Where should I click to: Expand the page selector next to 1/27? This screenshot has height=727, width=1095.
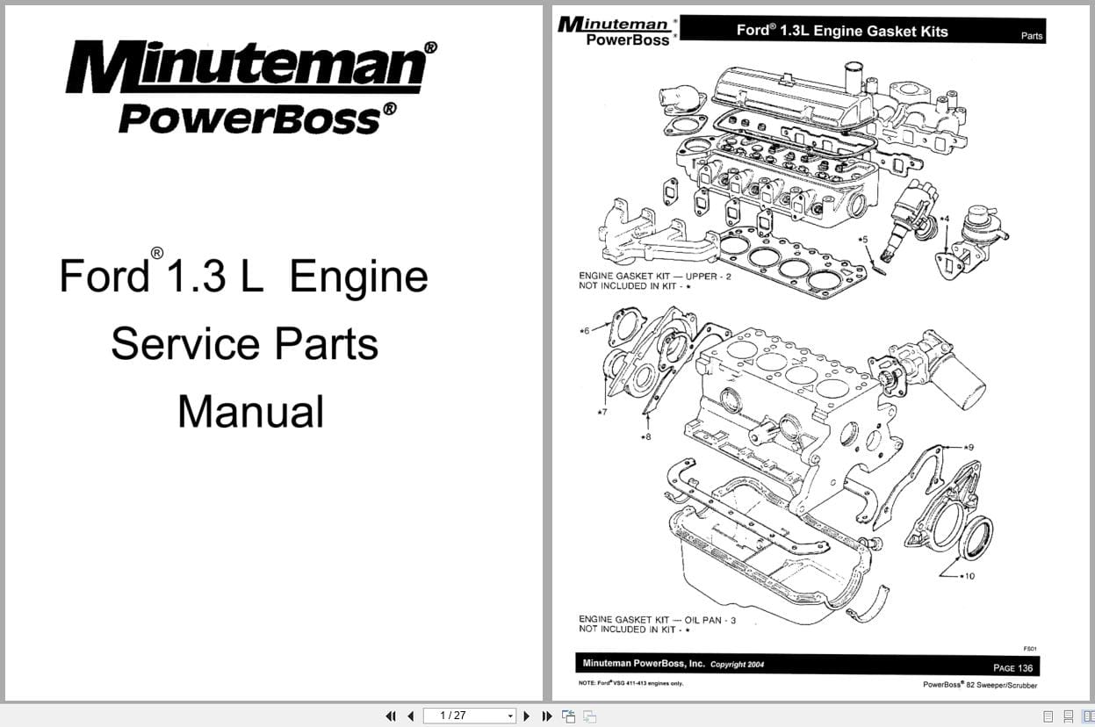(x=509, y=716)
